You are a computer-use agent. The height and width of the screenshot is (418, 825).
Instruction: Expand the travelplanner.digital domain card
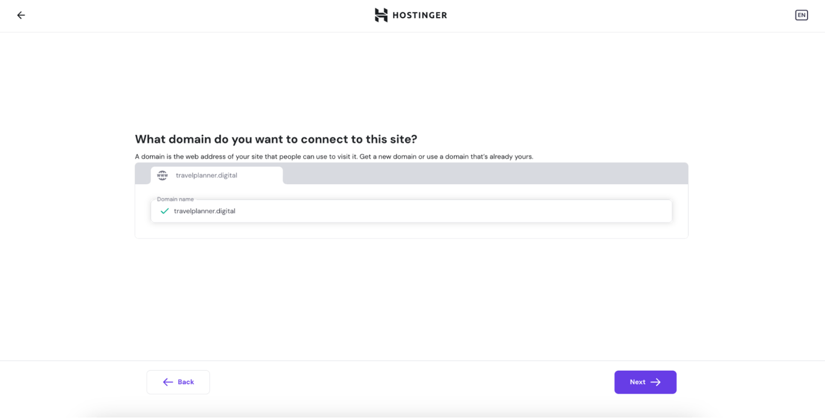tap(216, 175)
